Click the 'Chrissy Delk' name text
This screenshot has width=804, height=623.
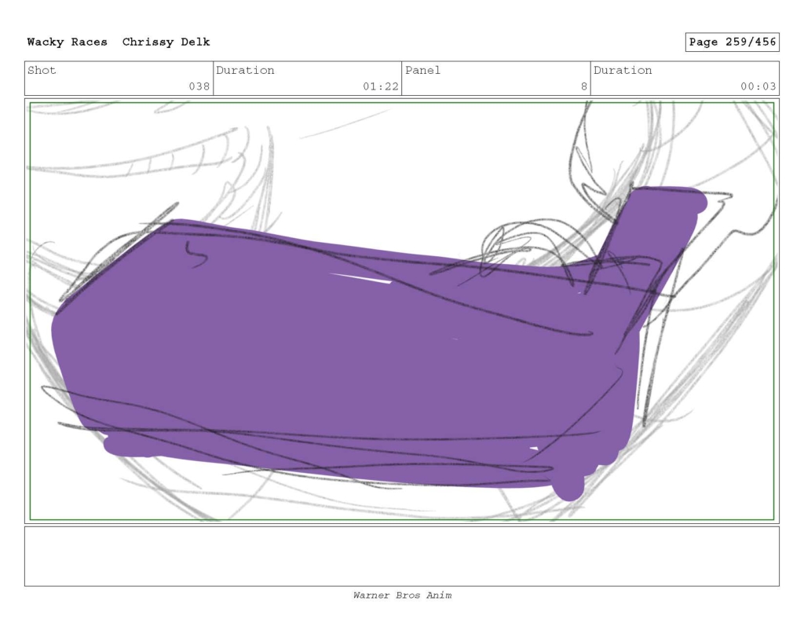[166, 42]
